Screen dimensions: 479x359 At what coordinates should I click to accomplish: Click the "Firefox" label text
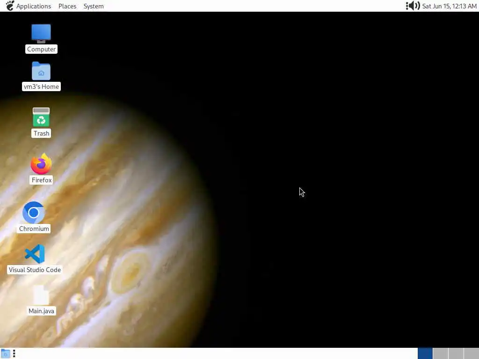tap(42, 180)
